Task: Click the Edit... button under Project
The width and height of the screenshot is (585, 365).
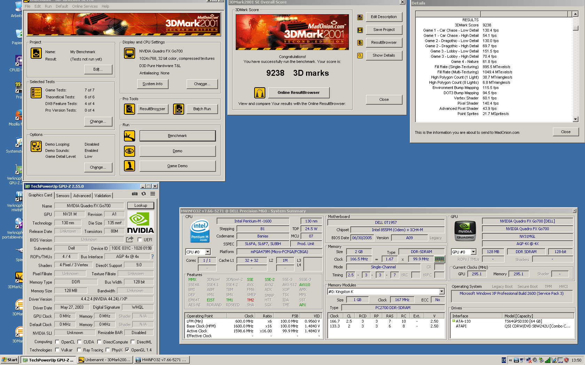Action: (x=98, y=70)
